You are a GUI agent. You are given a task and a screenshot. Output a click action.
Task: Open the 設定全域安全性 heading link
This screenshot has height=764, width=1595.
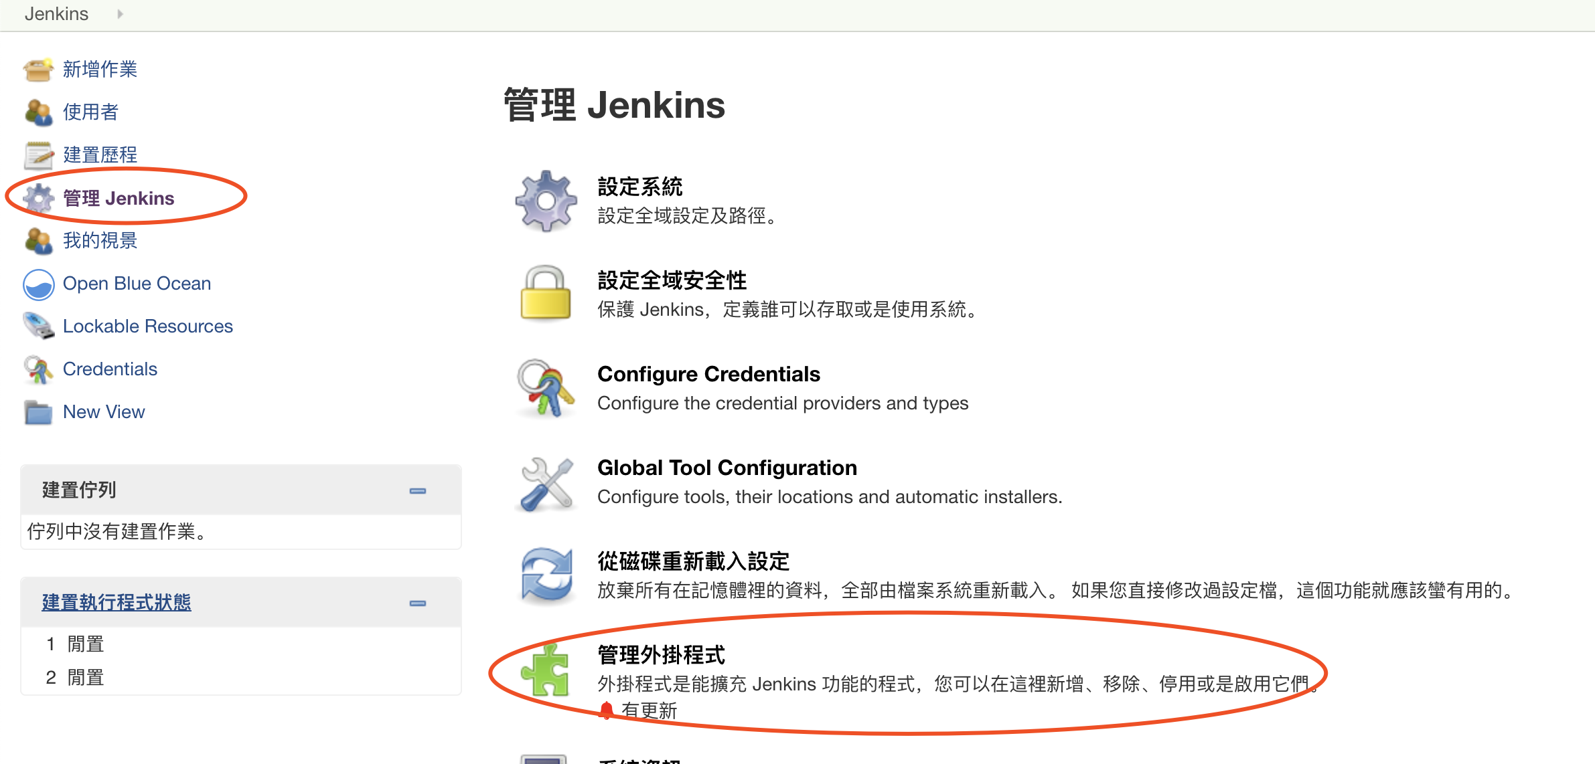click(x=672, y=280)
